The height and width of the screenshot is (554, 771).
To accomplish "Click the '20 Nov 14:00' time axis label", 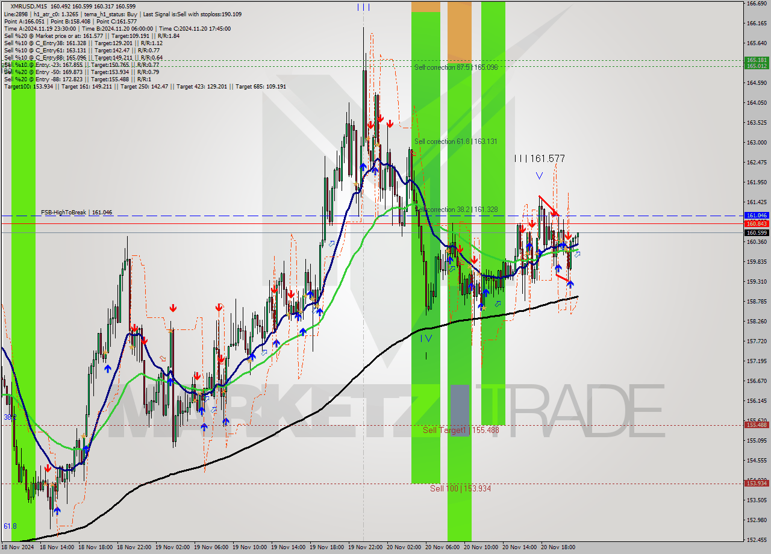I will (520, 548).
